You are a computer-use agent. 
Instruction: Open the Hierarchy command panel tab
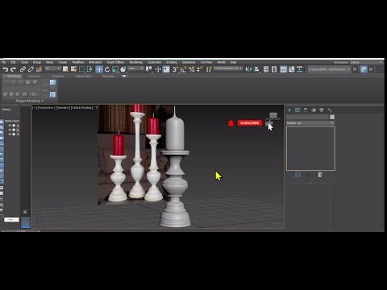point(306,110)
